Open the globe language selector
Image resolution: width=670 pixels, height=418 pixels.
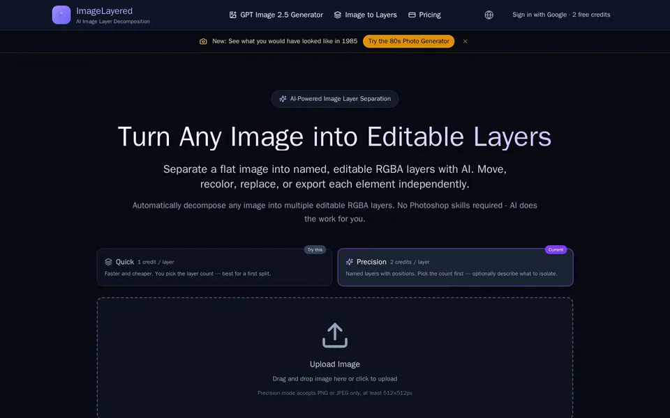coord(489,15)
